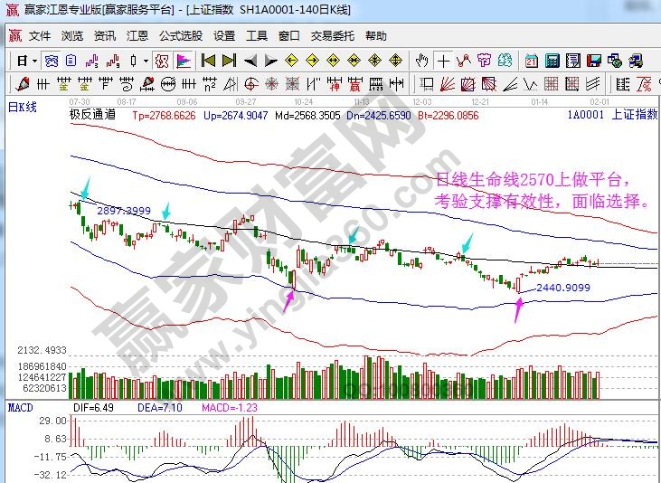Toggle the 极 channel indicator button
The image size is (661, 483).
(x=161, y=61)
